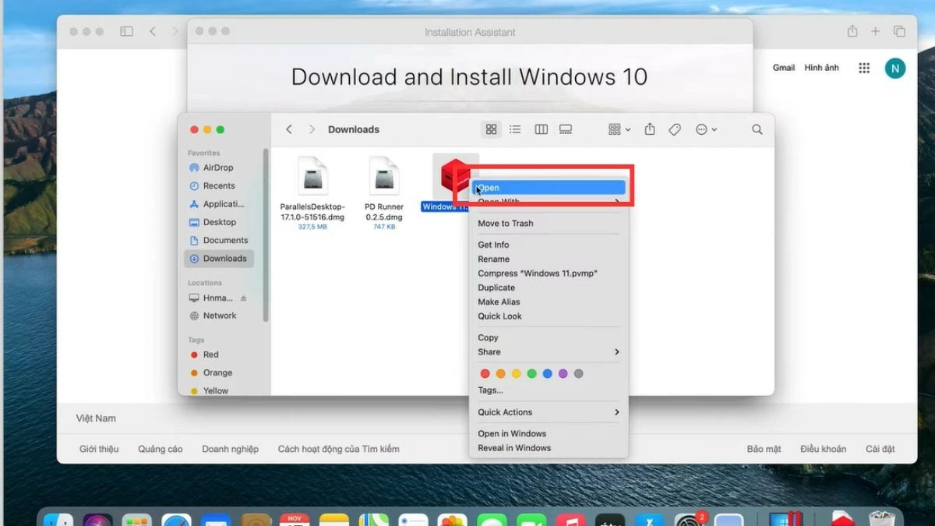Screen dimensions: 935x526
Task: Click the Finder share icon
Action: point(650,129)
